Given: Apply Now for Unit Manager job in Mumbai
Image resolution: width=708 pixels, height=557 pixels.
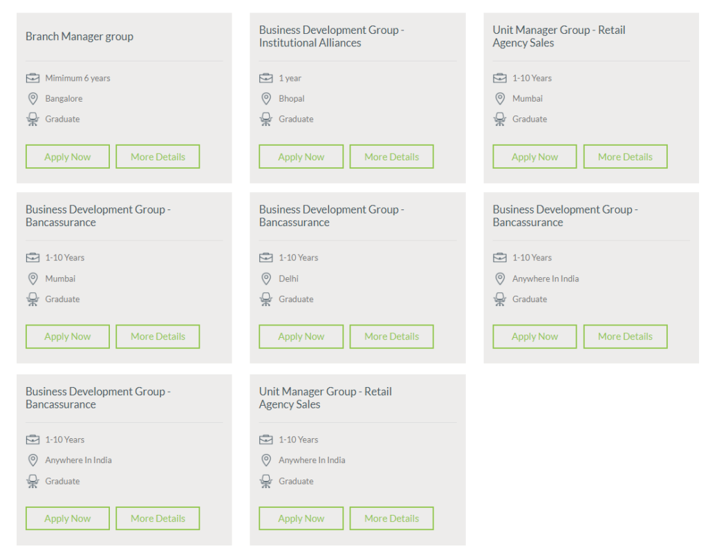Looking at the screenshot, I should (534, 157).
